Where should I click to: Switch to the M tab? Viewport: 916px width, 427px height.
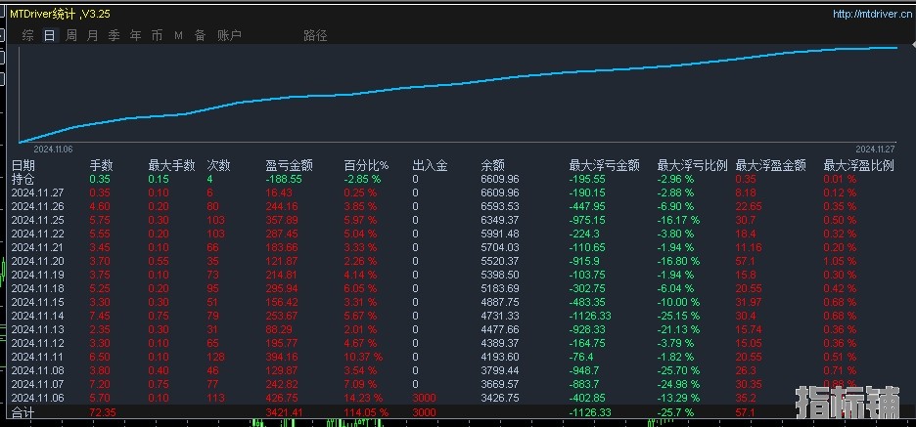pyautogui.click(x=179, y=35)
